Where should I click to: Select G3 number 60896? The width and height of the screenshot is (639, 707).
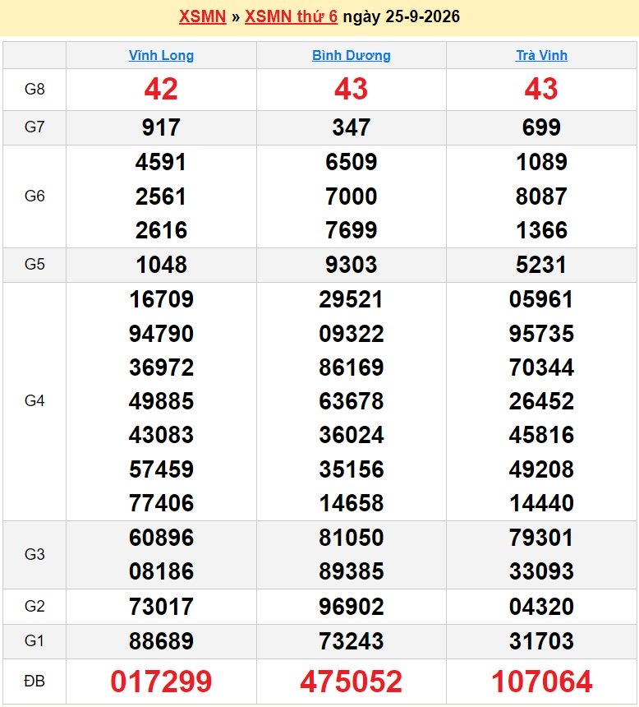point(161,538)
